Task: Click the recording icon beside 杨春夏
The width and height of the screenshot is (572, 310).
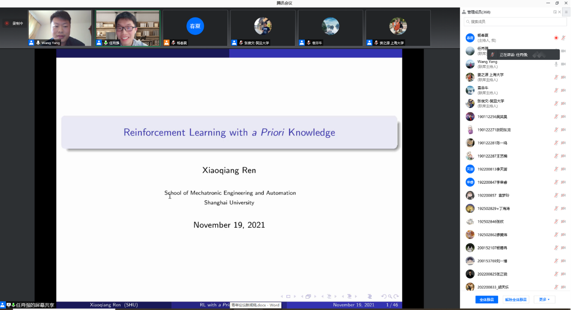Action: (x=556, y=38)
